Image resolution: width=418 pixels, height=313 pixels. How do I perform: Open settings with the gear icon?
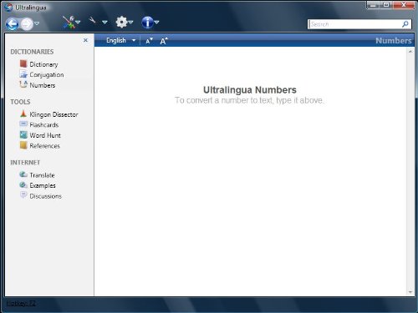[x=121, y=22]
